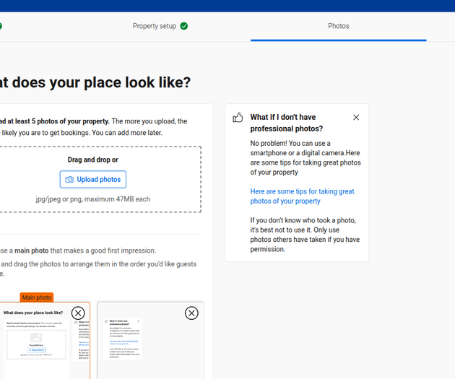Image resolution: width=455 pixels, height=379 pixels.
Task: Click the thumbs-up icon in the tip card
Action: (238, 118)
